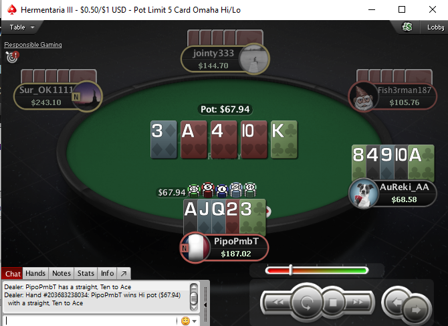Select the Stats tab
448x326 pixels.
click(86, 273)
